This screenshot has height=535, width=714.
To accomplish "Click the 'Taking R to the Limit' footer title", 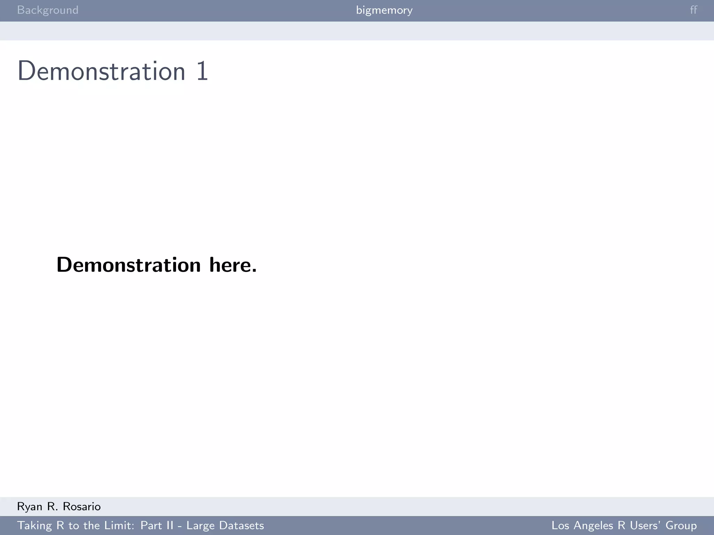I will [x=140, y=525].
